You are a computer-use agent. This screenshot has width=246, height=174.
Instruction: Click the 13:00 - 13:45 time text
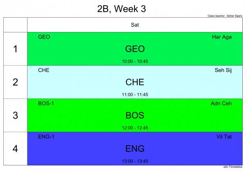(x=135, y=161)
